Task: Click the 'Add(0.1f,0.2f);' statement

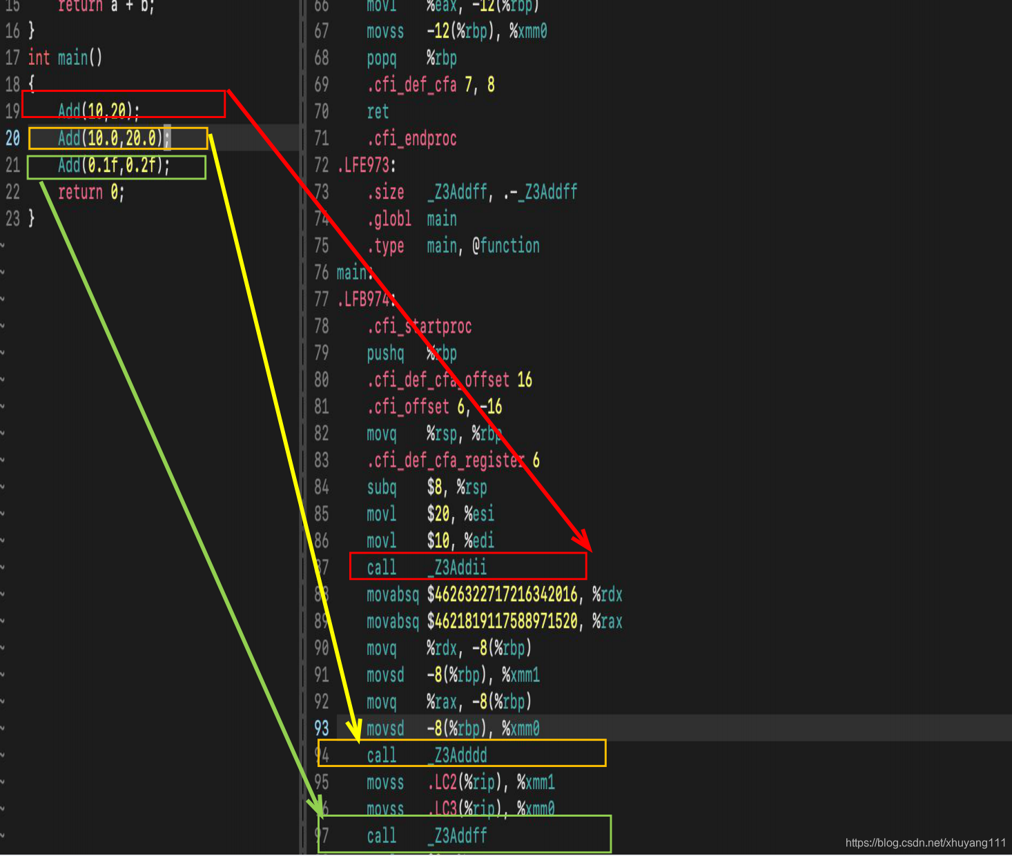Action: coord(114,165)
